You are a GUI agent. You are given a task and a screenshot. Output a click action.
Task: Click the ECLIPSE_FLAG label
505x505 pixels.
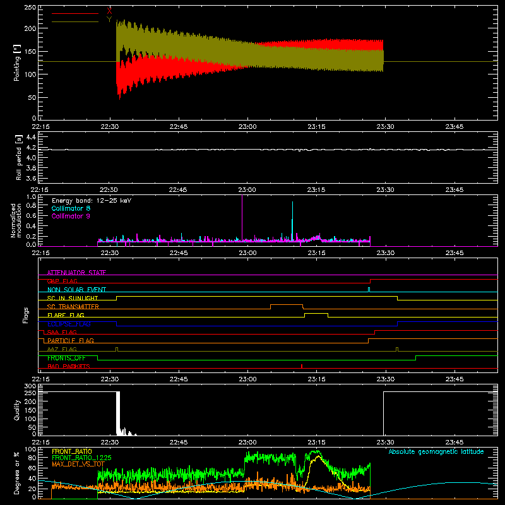pyautogui.click(x=69, y=324)
